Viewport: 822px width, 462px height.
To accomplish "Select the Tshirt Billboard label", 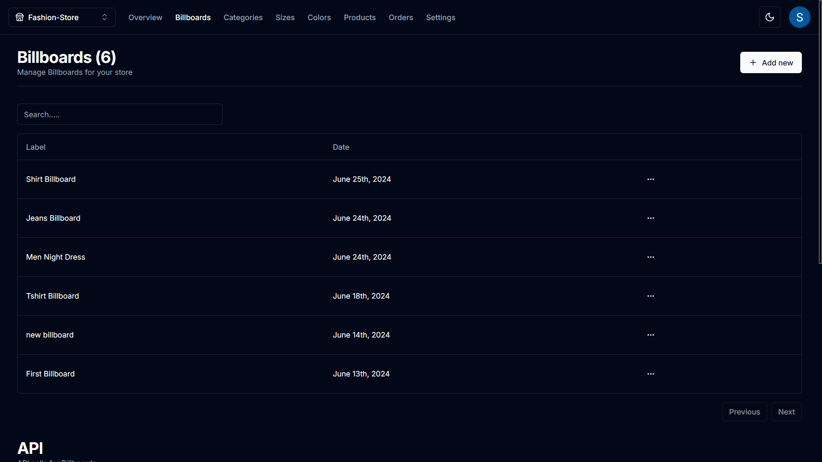I will tap(52, 296).
